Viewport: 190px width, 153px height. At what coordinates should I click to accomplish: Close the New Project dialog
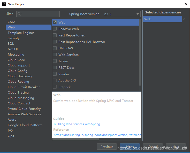186,4
